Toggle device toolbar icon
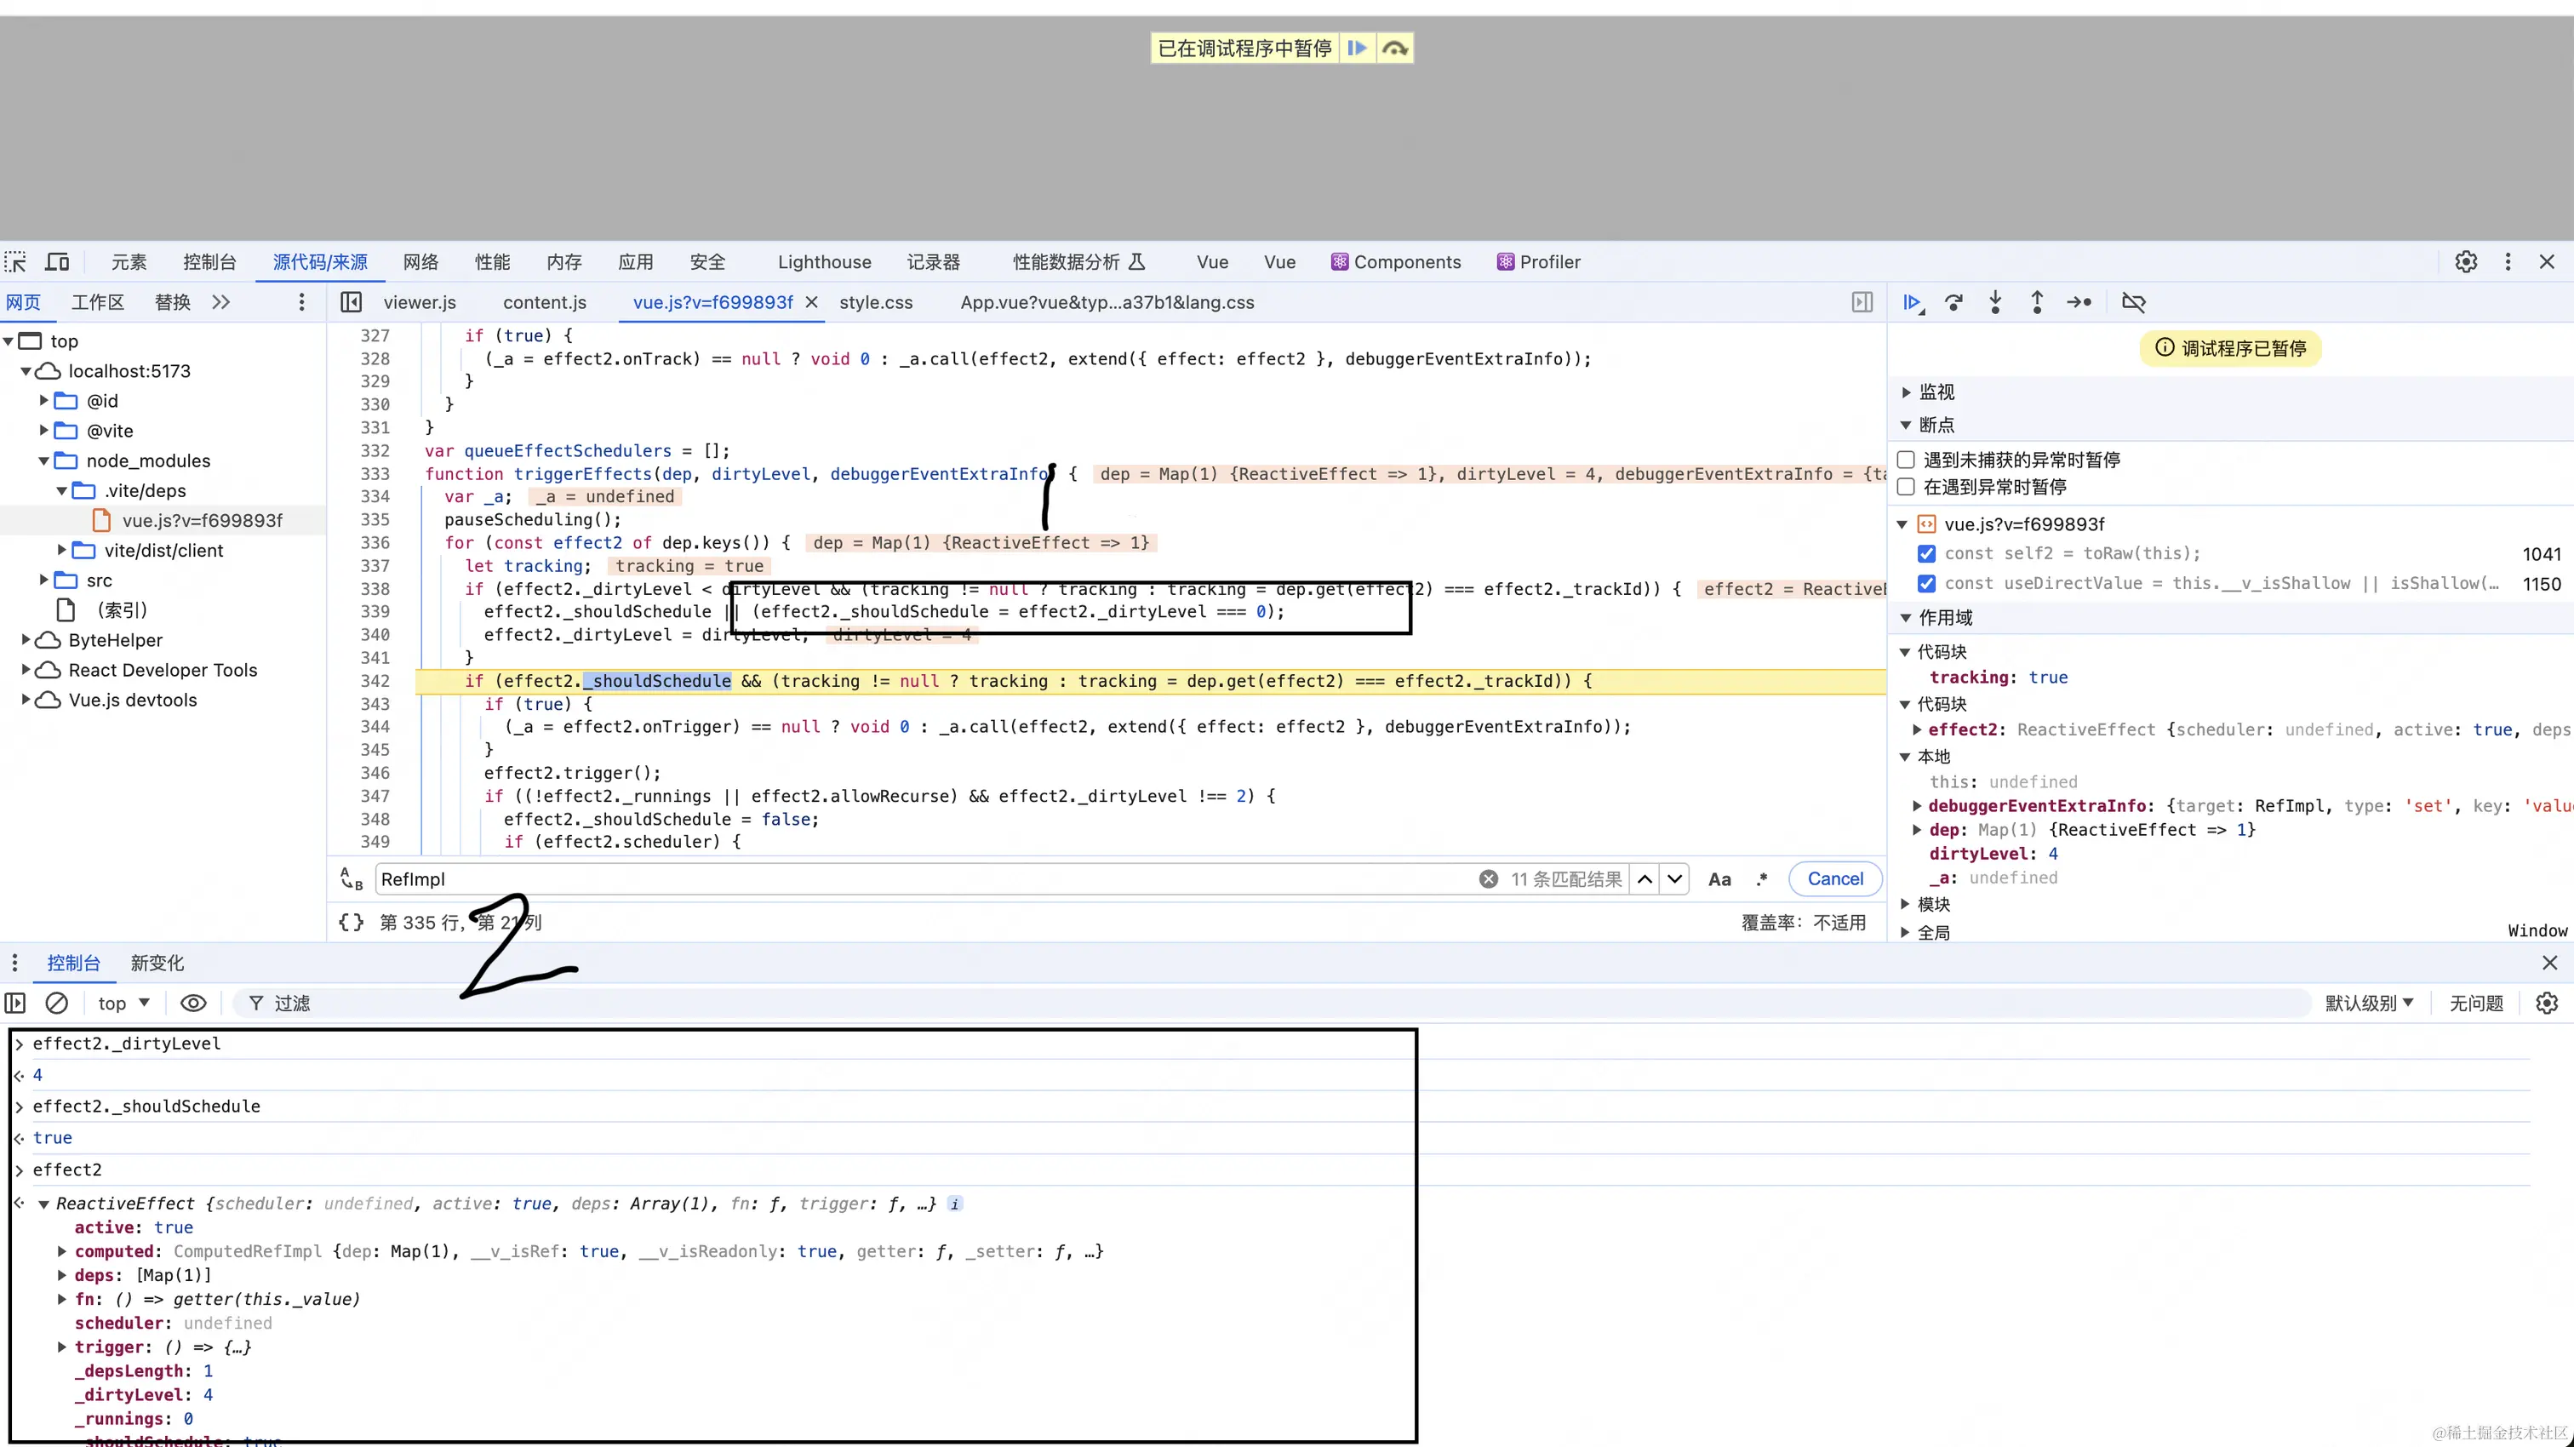The image size is (2574, 1447). (x=57, y=262)
